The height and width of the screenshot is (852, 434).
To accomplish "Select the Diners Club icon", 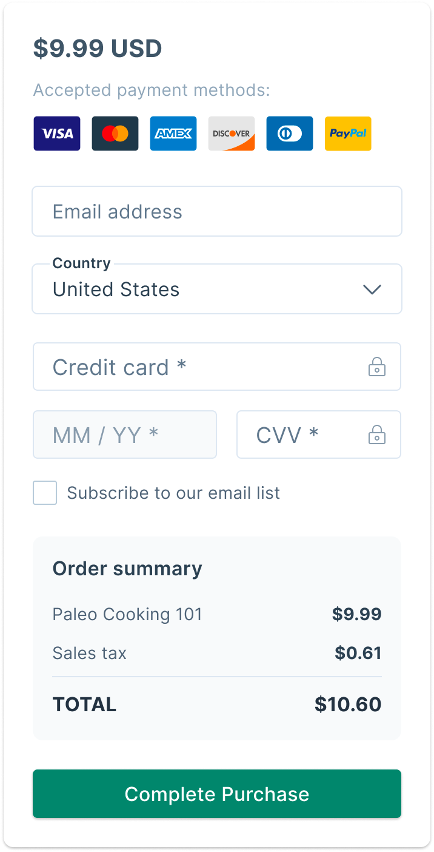I will [x=290, y=134].
